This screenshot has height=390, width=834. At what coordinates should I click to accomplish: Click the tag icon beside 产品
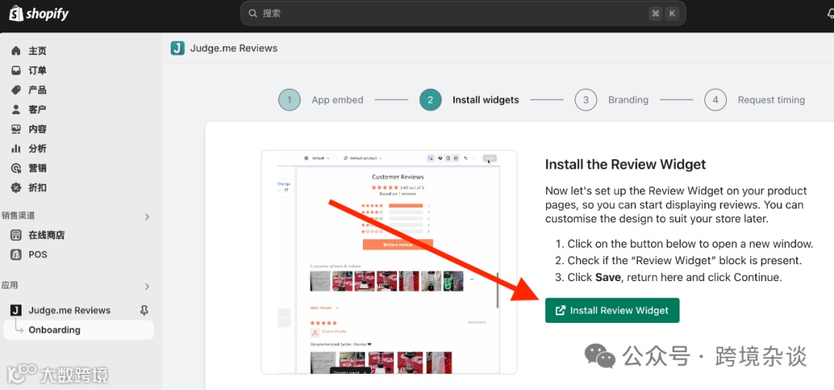click(x=16, y=90)
